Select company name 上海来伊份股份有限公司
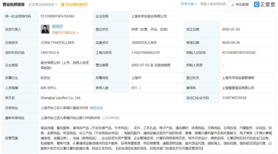This screenshot has height=154, width=278. pyautogui.click(x=149, y=16)
